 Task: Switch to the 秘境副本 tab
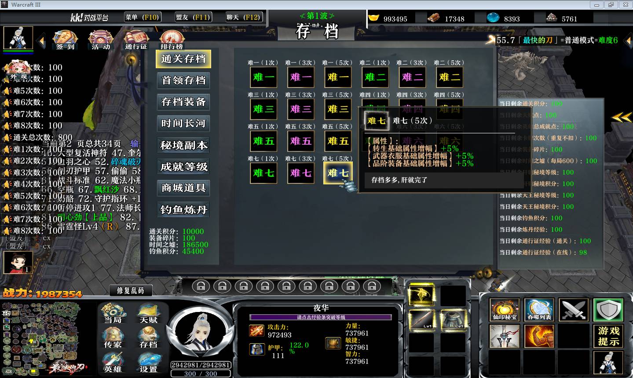183,145
